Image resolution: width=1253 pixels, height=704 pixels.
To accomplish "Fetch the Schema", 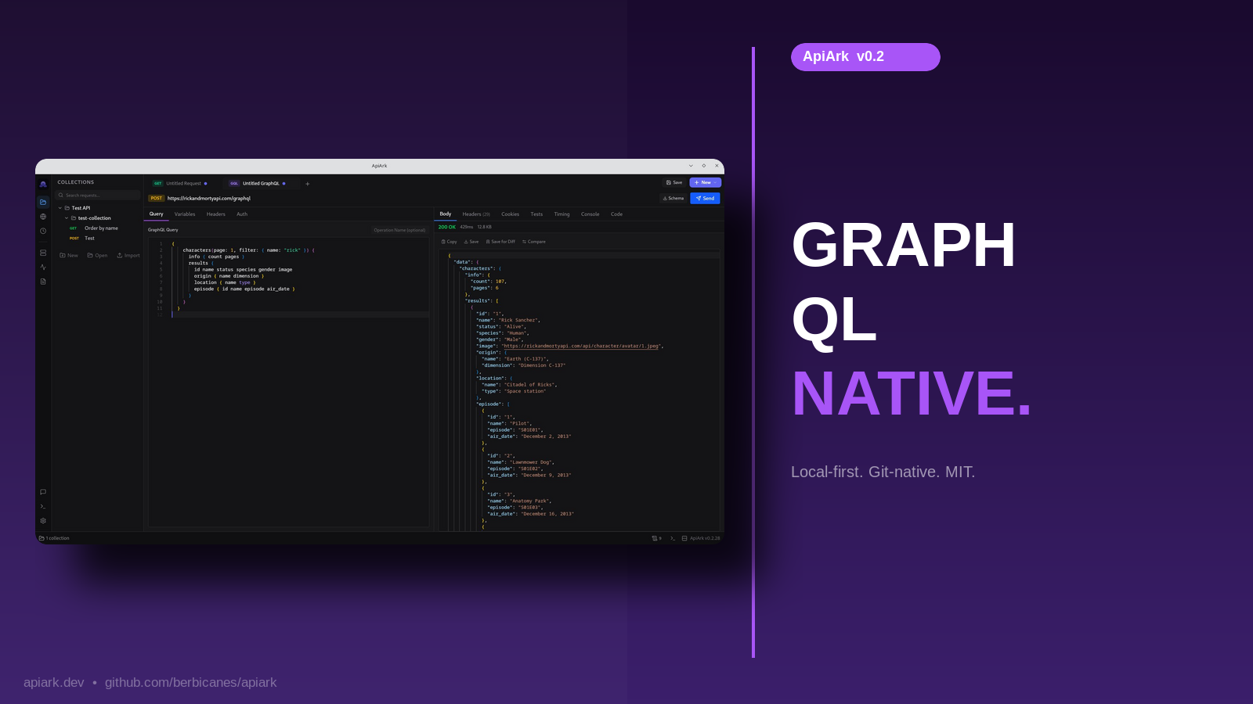I will pyautogui.click(x=673, y=198).
